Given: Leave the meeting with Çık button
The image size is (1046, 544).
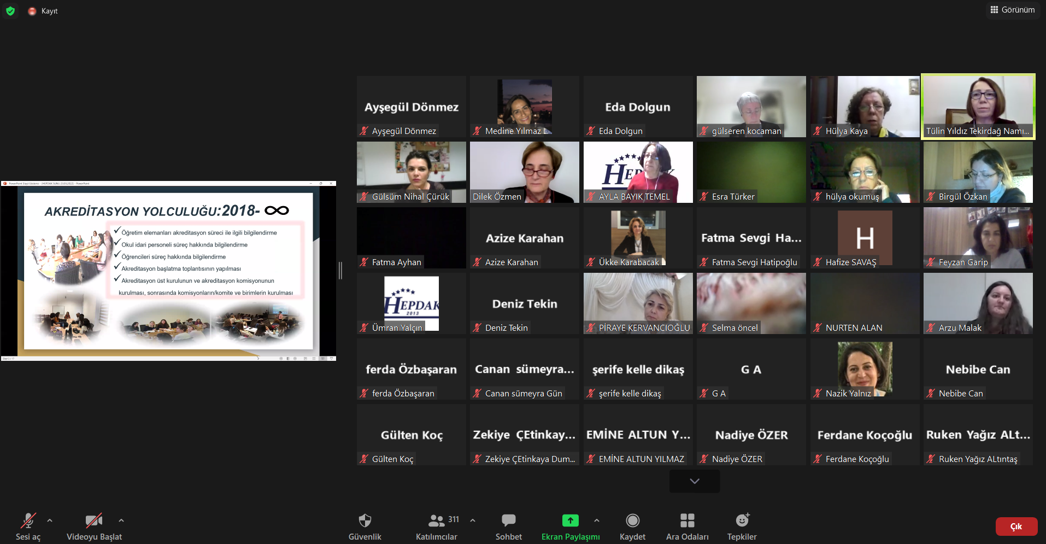Looking at the screenshot, I should point(1016,527).
